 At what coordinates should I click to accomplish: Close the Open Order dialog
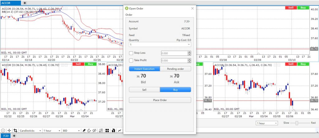point(193,8)
